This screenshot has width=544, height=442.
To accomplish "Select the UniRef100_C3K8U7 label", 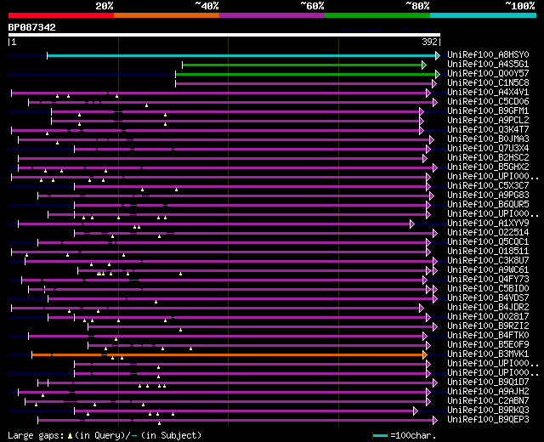I will tap(488, 261).
